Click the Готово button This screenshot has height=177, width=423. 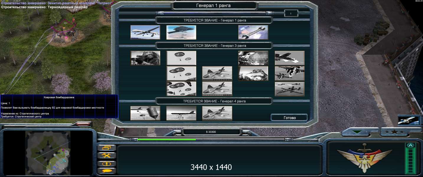[289, 118]
